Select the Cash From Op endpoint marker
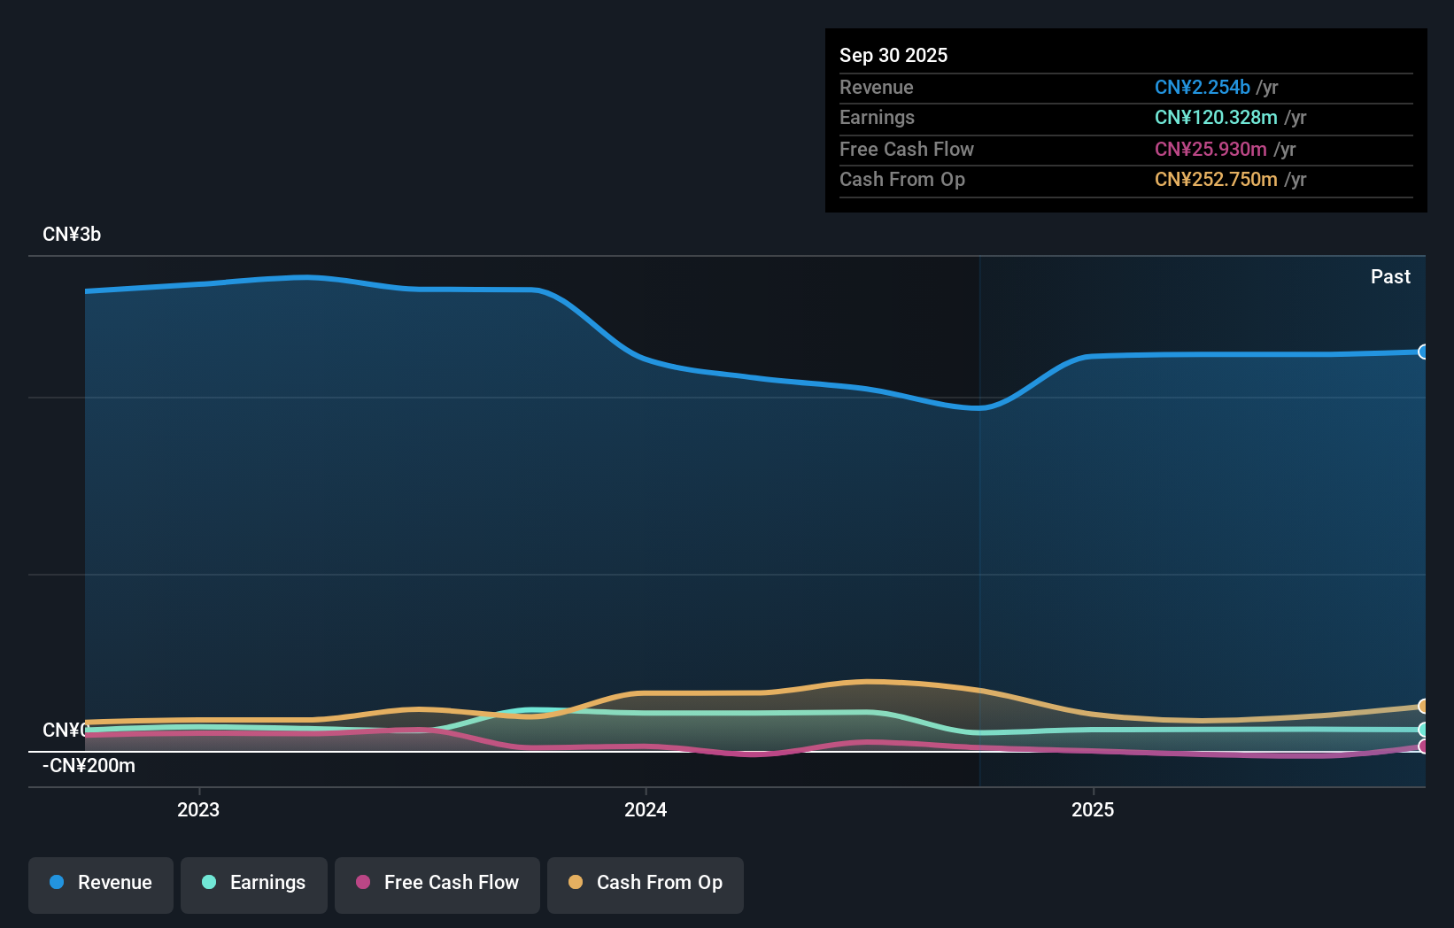 (1424, 706)
